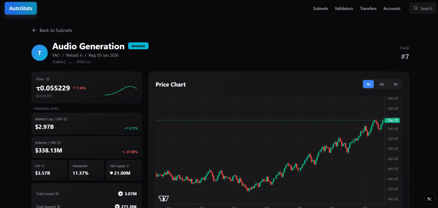Click the AutoStats logo

pyautogui.click(x=21, y=8)
